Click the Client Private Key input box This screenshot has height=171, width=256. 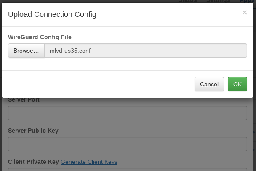(127, 169)
